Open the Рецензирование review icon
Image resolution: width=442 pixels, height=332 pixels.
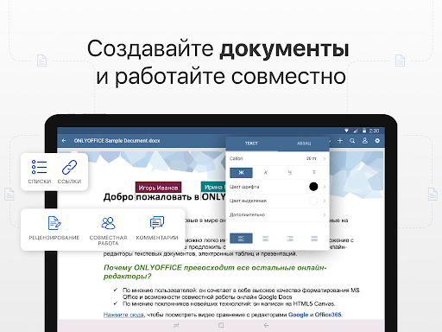coord(54,223)
